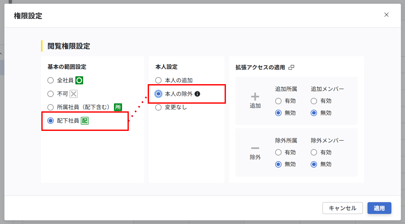This screenshot has width=405, height=224.
Task: Click the gray X icon beside 不可
Action: pos(74,94)
